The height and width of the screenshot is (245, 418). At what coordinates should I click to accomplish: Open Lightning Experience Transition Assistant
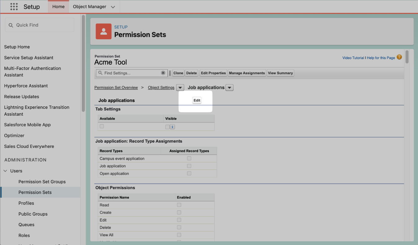(x=37, y=110)
